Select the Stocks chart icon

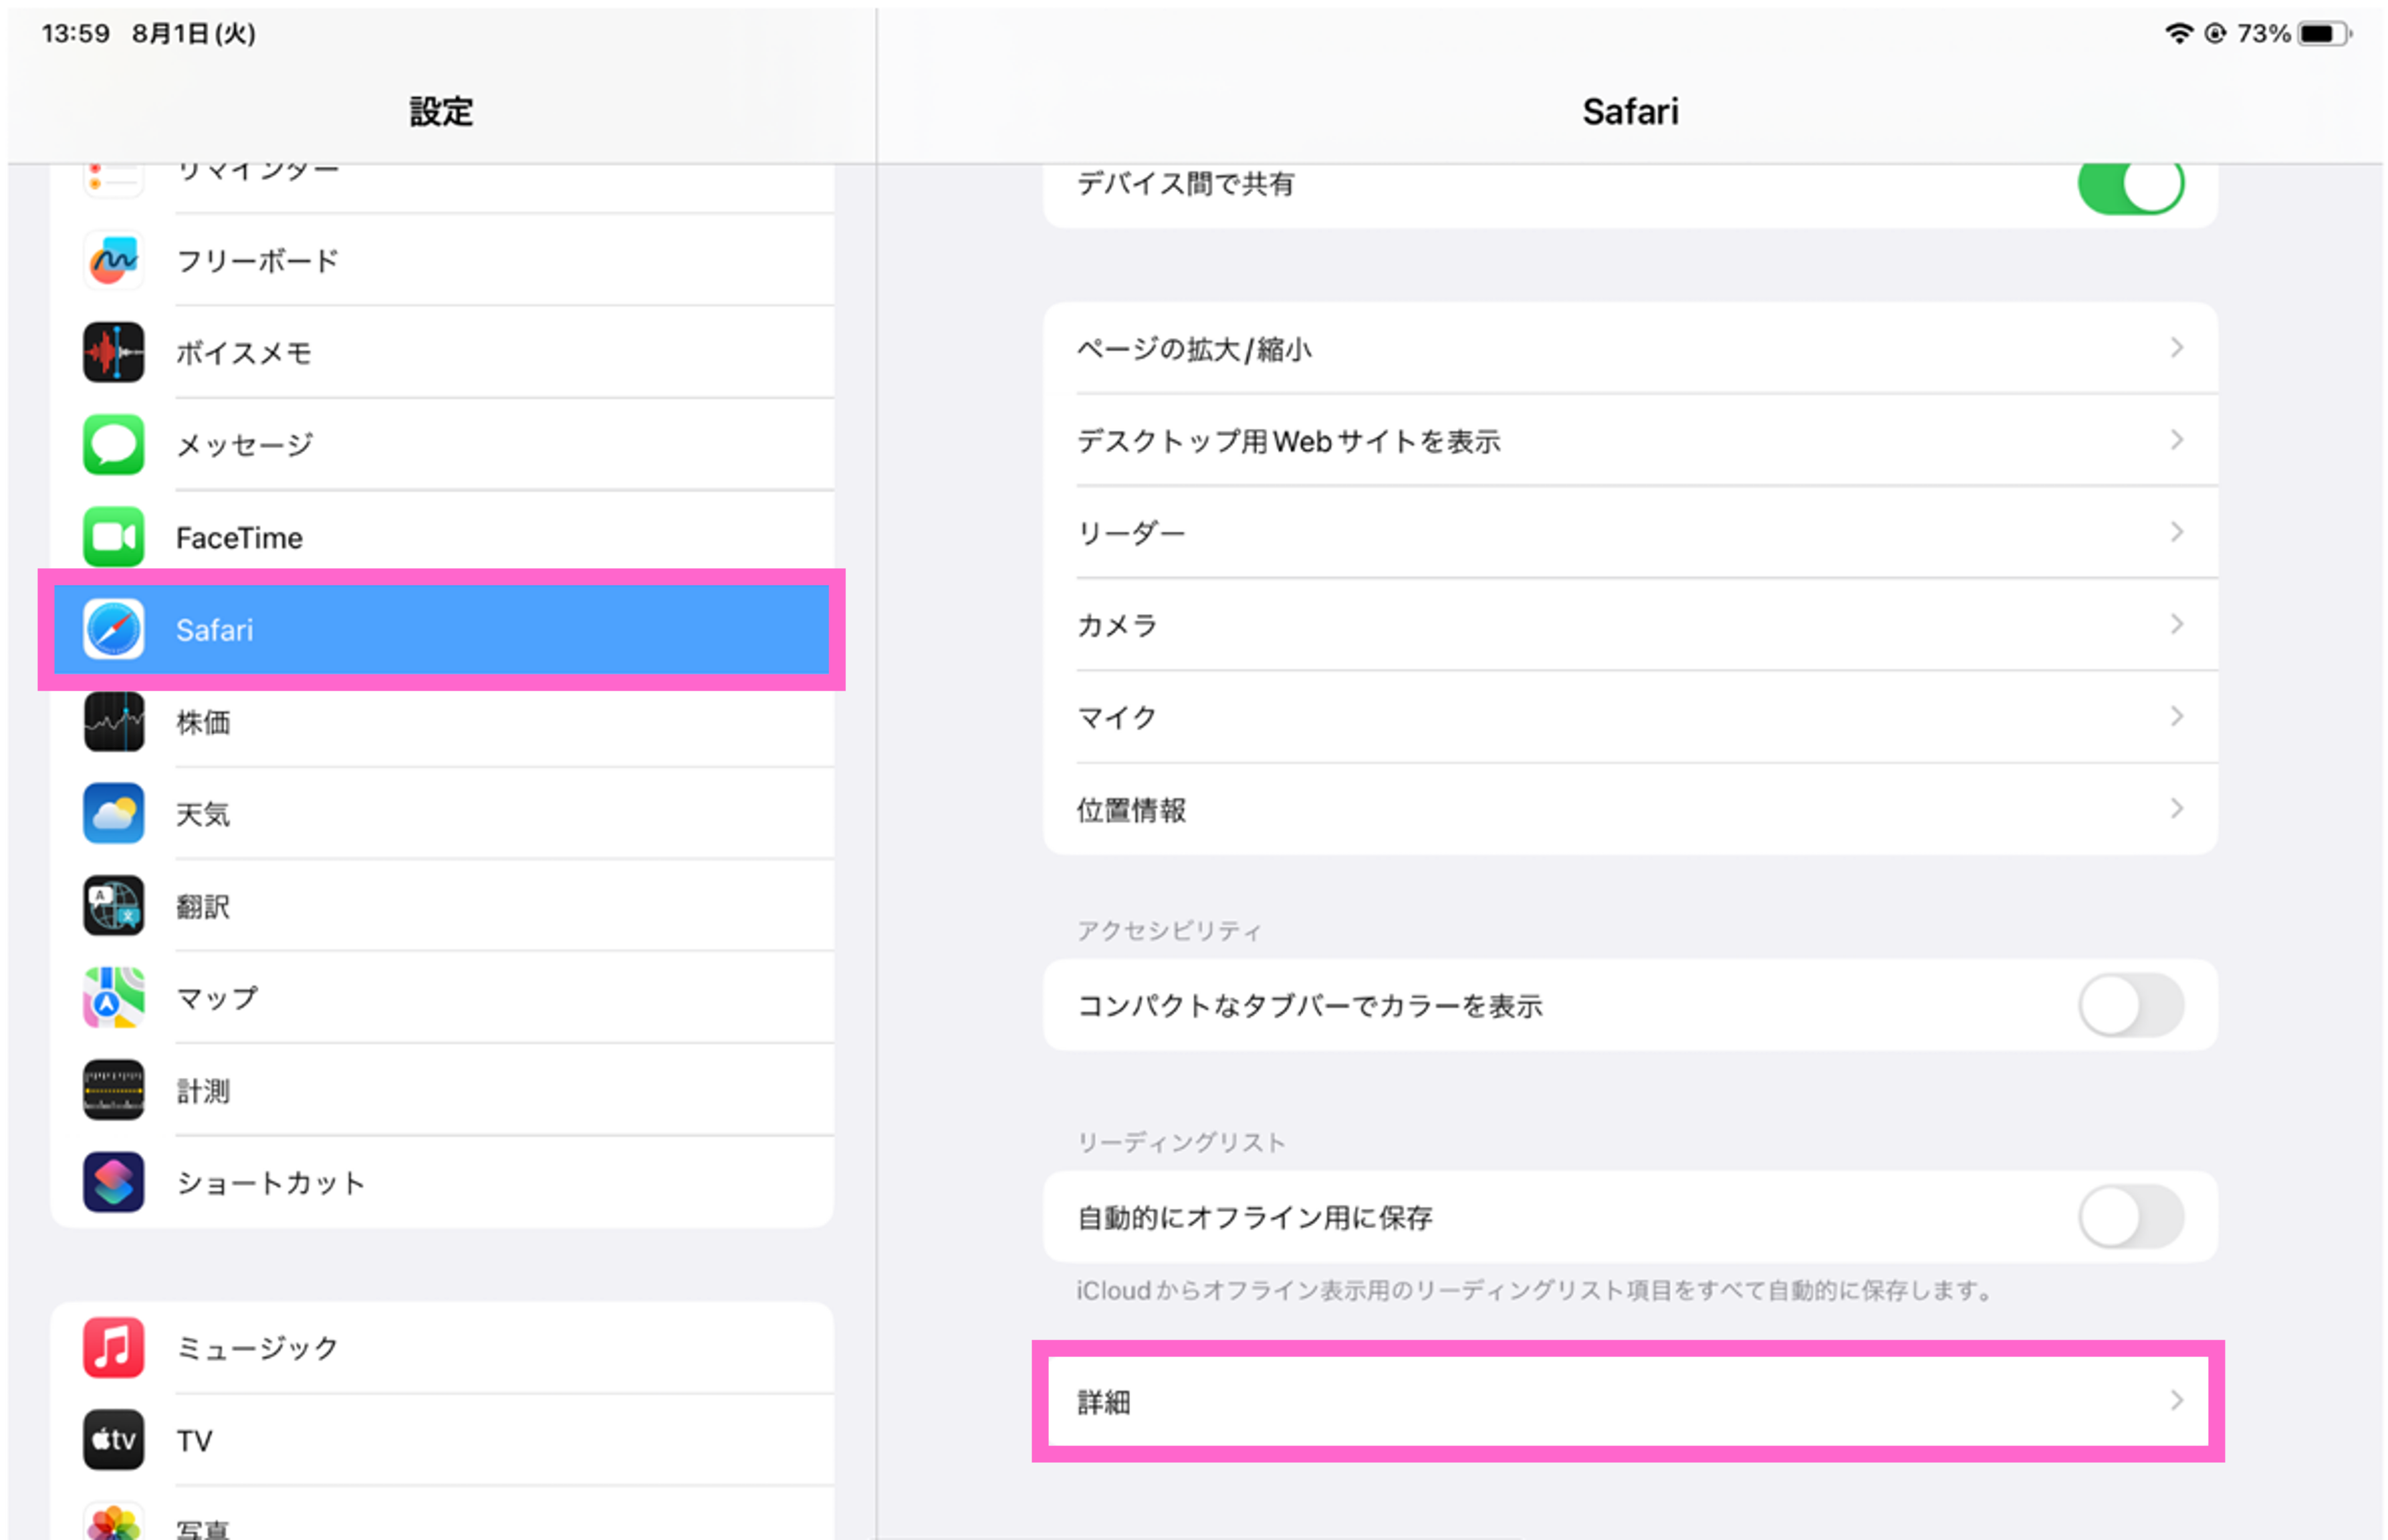tap(113, 722)
